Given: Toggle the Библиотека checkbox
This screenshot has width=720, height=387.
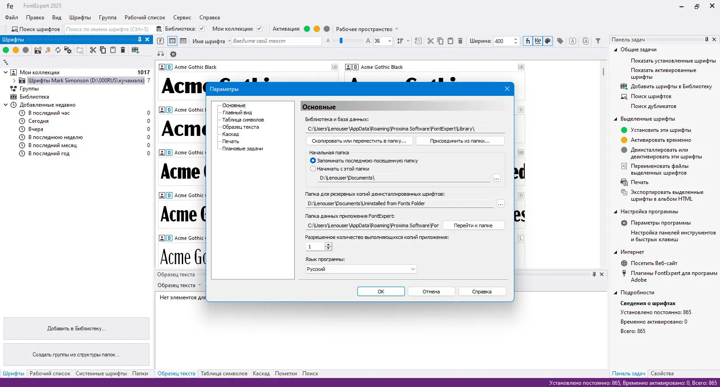Looking at the screenshot, I should click(x=202, y=29).
